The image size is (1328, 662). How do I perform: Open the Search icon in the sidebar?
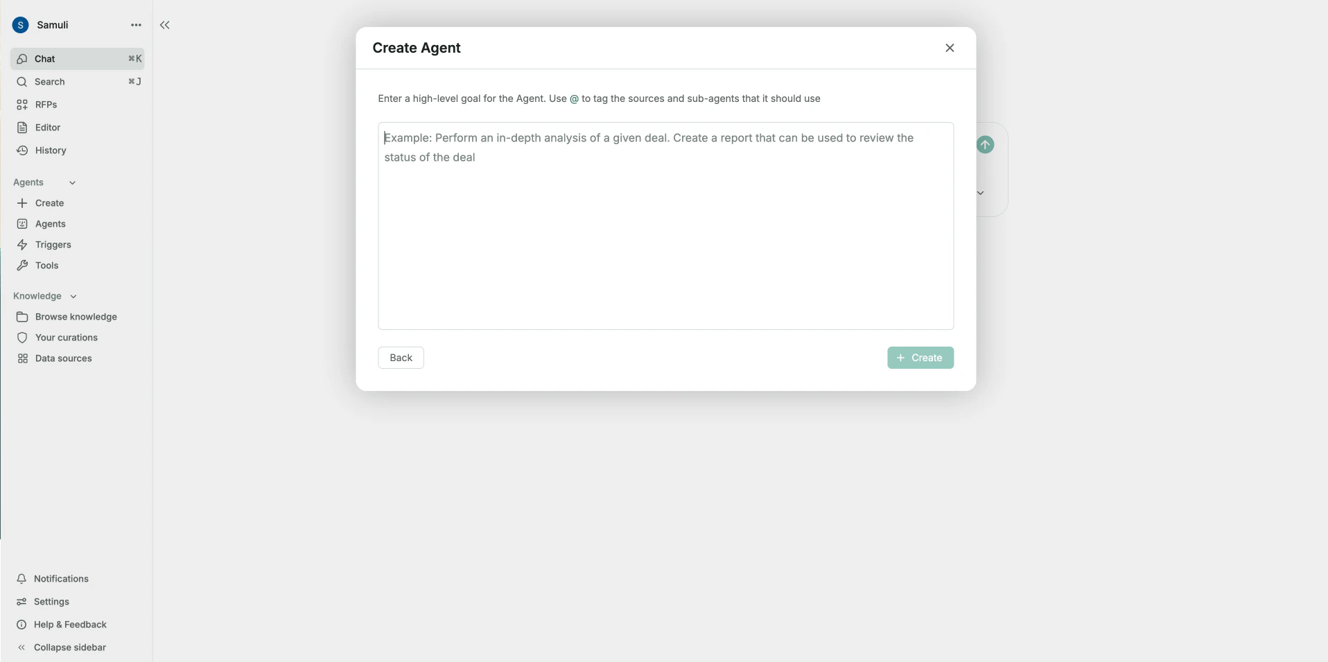[22, 82]
